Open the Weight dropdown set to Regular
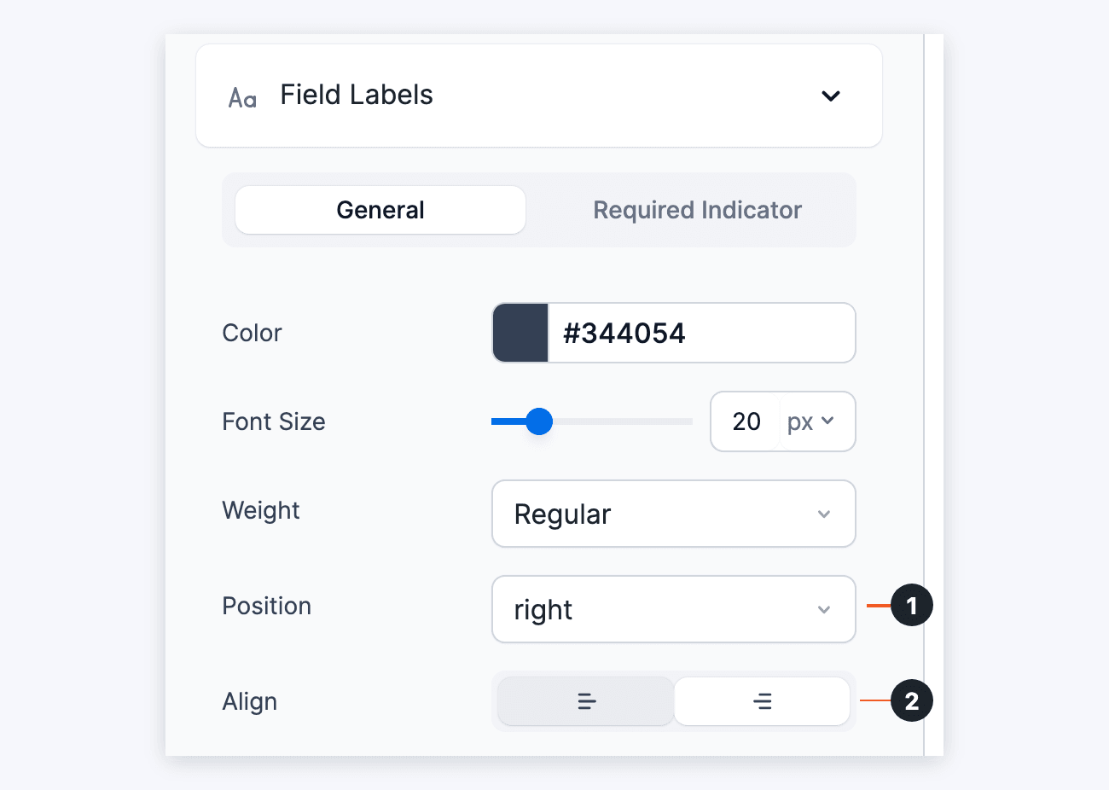This screenshot has height=790, width=1109. click(x=674, y=514)
